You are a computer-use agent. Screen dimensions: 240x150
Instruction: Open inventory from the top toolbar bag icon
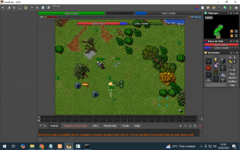point(208,8)
